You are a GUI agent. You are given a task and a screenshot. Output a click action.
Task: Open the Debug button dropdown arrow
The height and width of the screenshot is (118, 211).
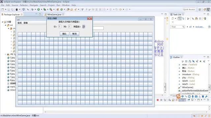(35, 10)
